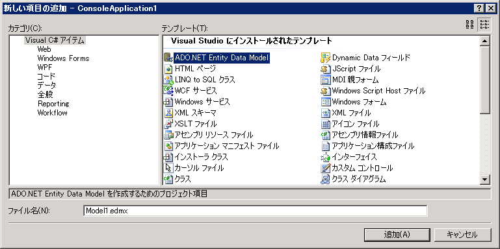Select the クラス ダイアグラム icon
The image size is (500, 249).
pyautogui.click(x=325, y=179)
